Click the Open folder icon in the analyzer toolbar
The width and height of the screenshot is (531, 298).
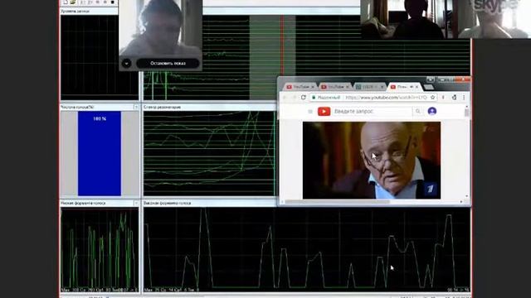[x=73, y=2]
